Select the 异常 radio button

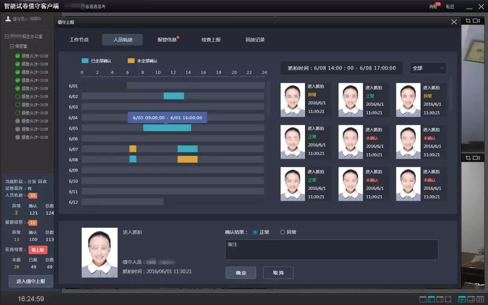pyautogui.click(x=282, y=232)
